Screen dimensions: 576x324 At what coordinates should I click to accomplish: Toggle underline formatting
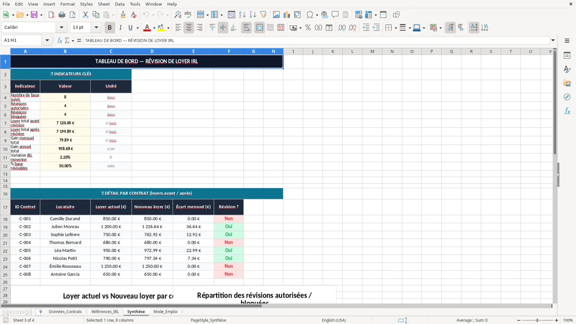point(131,28)
